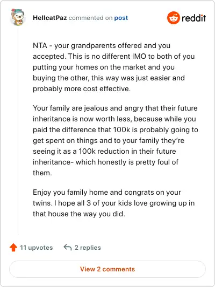Open the HellcatPaz username link
Image resolution: width=215 pixels, height=287 pixels.
coord(49,18)
